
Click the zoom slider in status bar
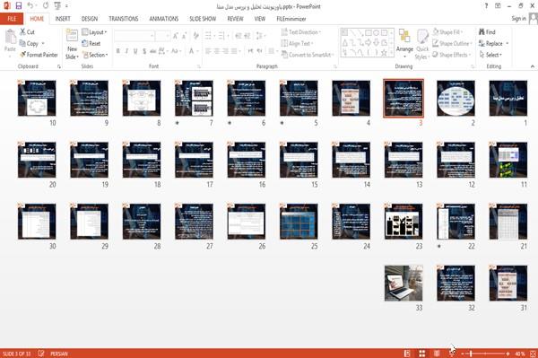click(x=485, y=354)
